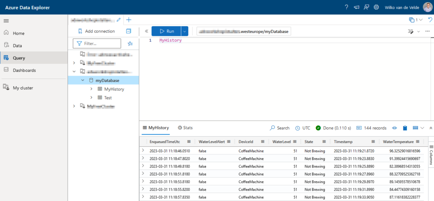
Task: Add a new query tab with plus
Action: (x=129, y=19)
